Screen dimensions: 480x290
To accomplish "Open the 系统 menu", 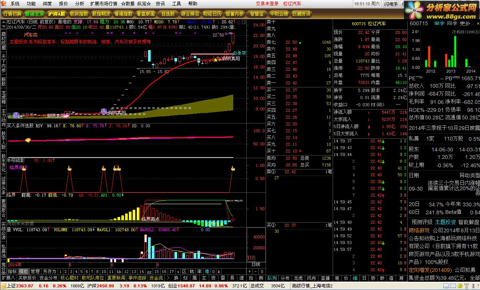I will [x=15, y=4].
